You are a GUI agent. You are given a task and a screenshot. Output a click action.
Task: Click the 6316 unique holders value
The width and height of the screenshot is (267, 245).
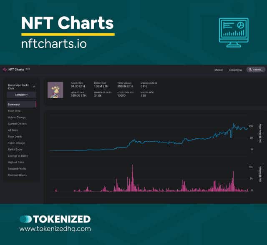pyautogui.click(x=144, y=86)
